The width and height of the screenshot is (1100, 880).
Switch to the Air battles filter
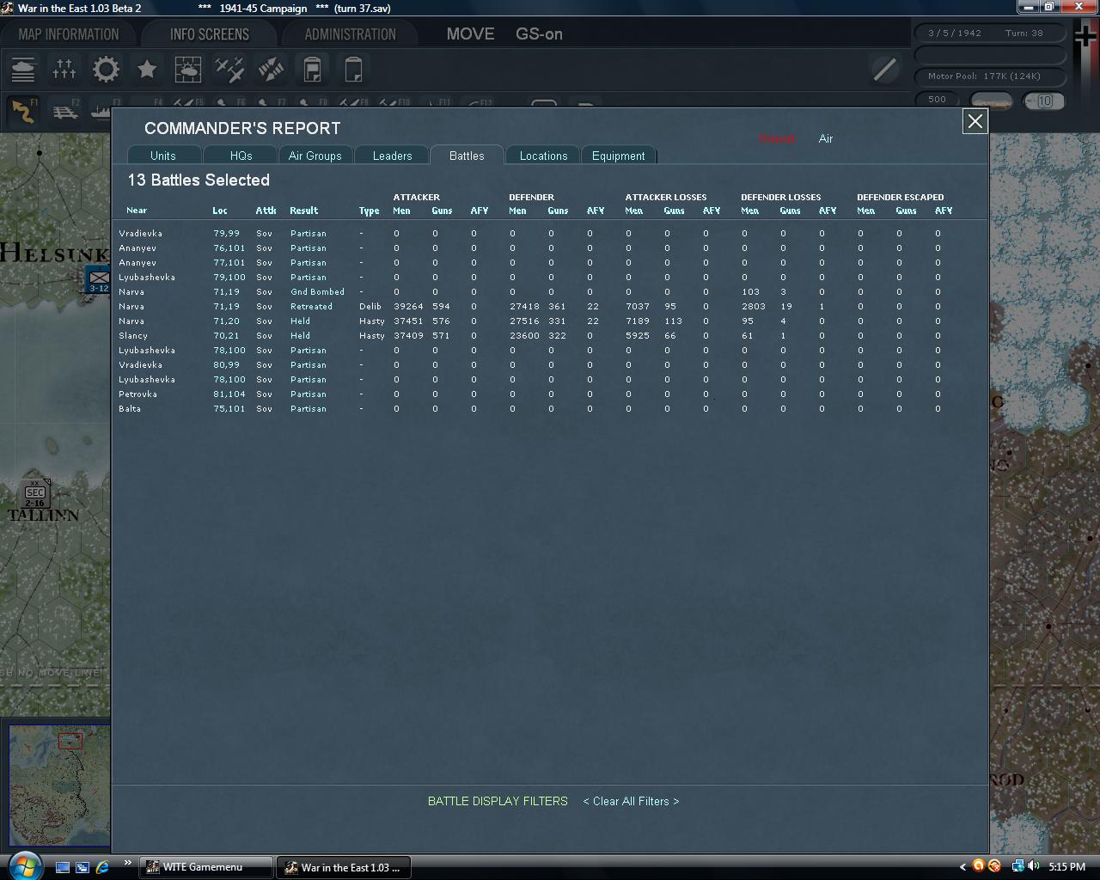coord(826,138)
